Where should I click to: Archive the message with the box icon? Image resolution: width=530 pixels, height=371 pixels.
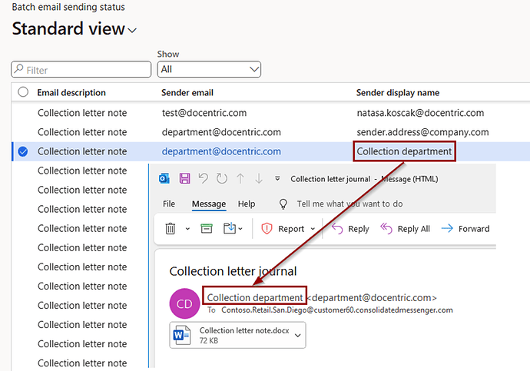(207, 229)
